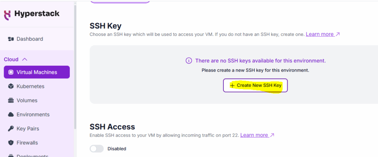
Task: Collapse the Cloud section chevron
Action: point(25,59)
